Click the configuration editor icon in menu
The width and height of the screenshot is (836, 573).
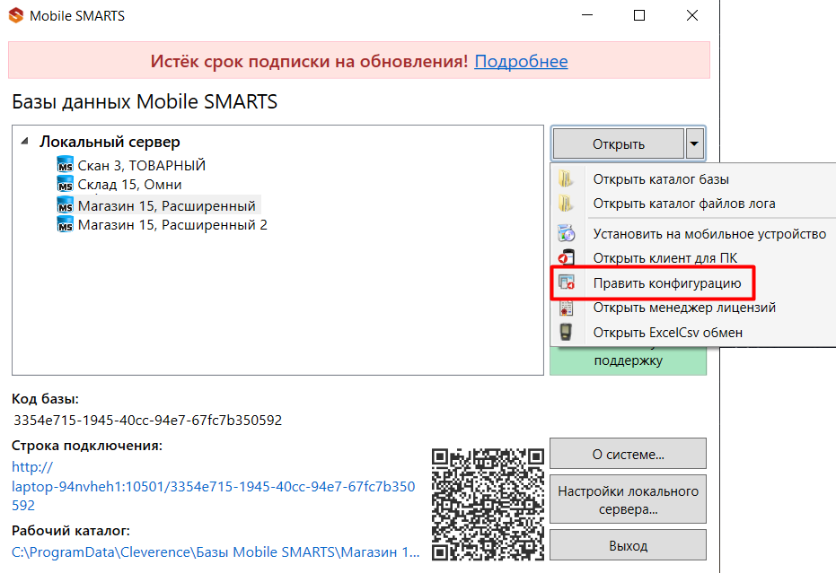[x=566, y=282]
